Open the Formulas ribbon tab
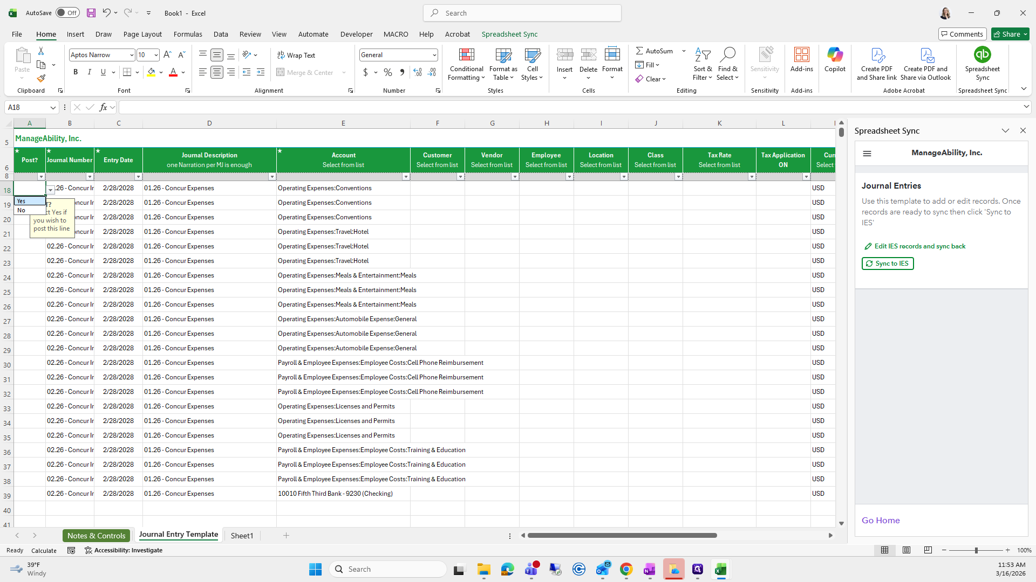Screen dimensions: 1036x582 coord(188,34)
